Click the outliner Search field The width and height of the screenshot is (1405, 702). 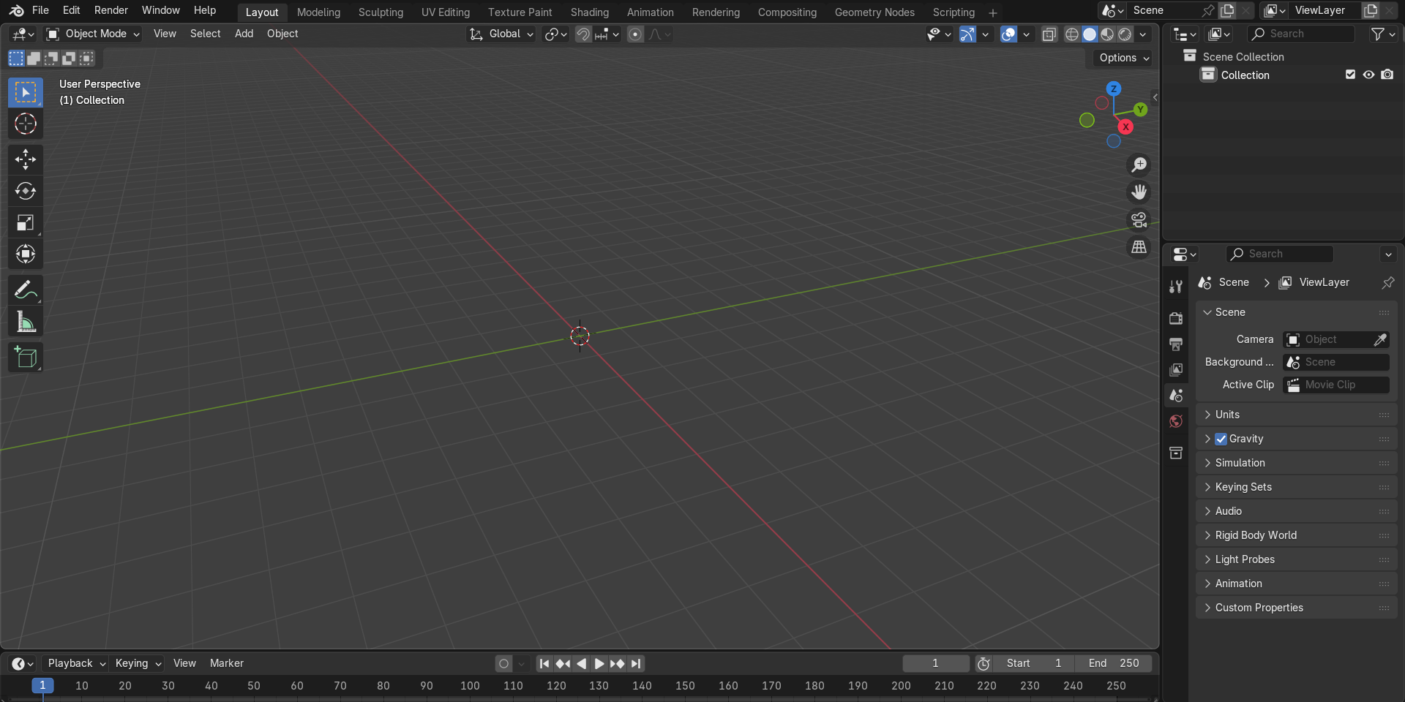(x=1302, y=34)
